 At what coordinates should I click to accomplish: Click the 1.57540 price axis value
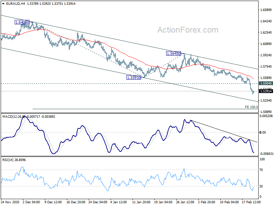click(266, 66)
